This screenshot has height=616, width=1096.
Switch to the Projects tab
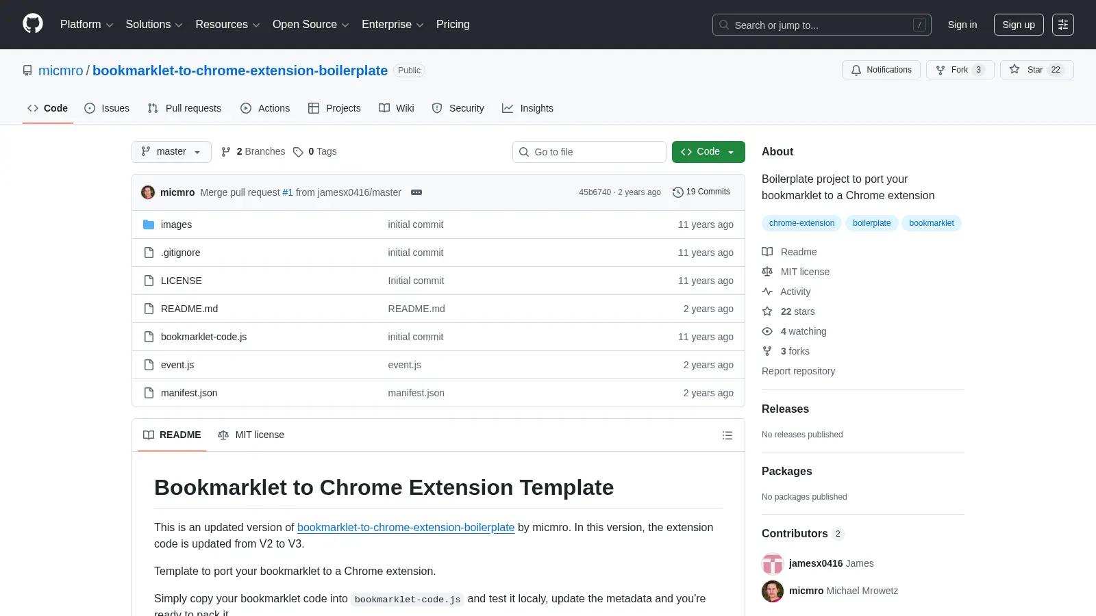pyautogui.click(x=334, y=108)
